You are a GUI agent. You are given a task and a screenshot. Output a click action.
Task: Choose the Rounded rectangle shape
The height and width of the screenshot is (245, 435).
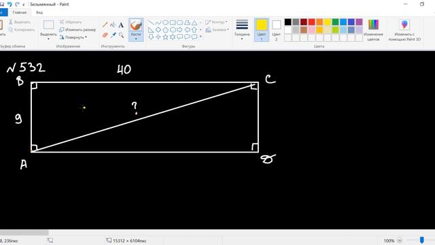[179, 22]
